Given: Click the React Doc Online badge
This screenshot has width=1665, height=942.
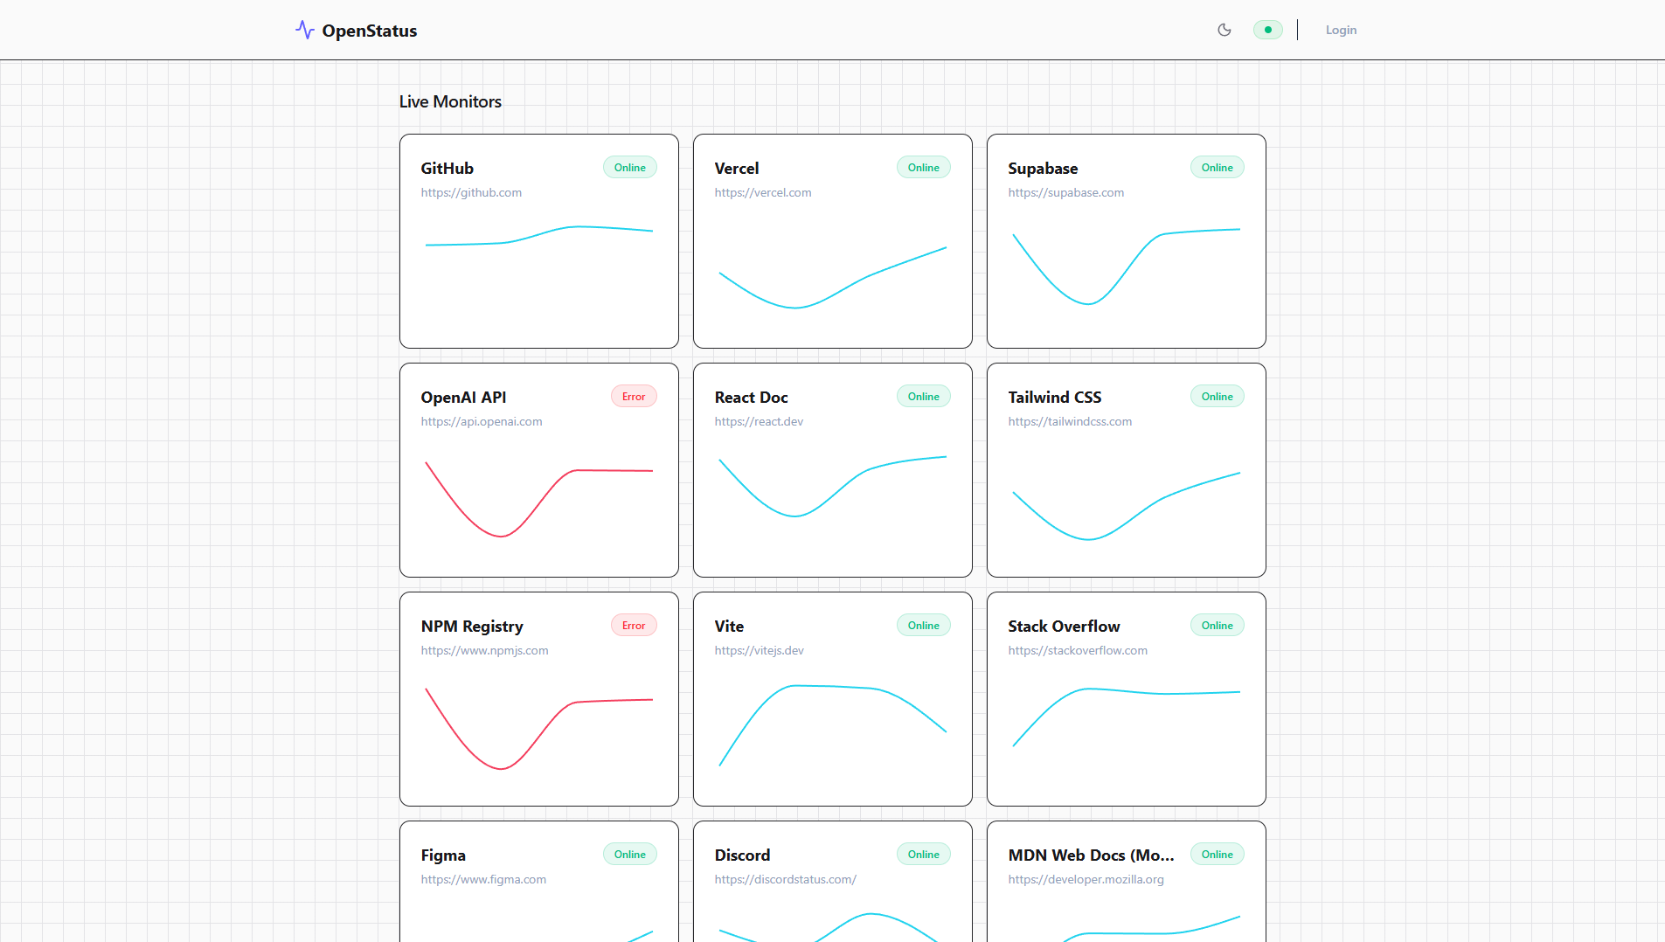Looking at the screenshot, I should [x=924, y=397].
